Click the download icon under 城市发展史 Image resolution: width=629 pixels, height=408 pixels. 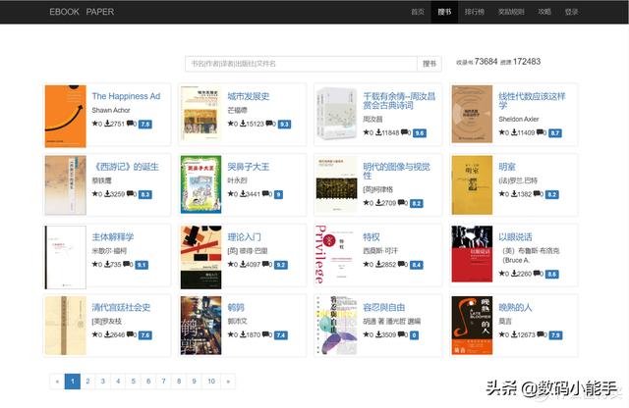[242, 125]
